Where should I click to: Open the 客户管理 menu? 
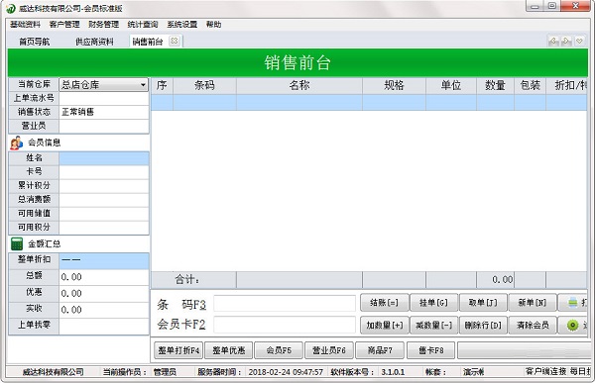[x=64, y=24]
